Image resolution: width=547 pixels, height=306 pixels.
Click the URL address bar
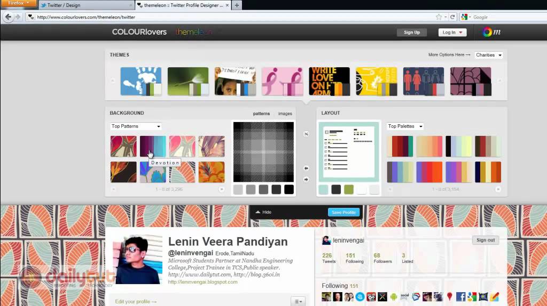pos(230,17)
